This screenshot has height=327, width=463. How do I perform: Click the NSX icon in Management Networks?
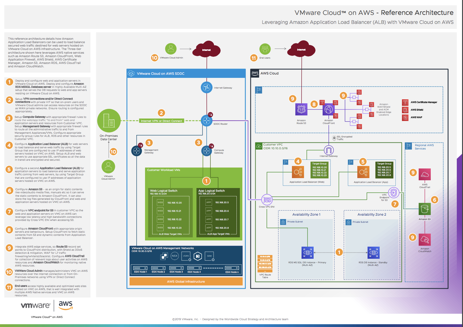point(175,256)
